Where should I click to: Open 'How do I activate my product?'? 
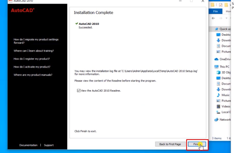32,67
